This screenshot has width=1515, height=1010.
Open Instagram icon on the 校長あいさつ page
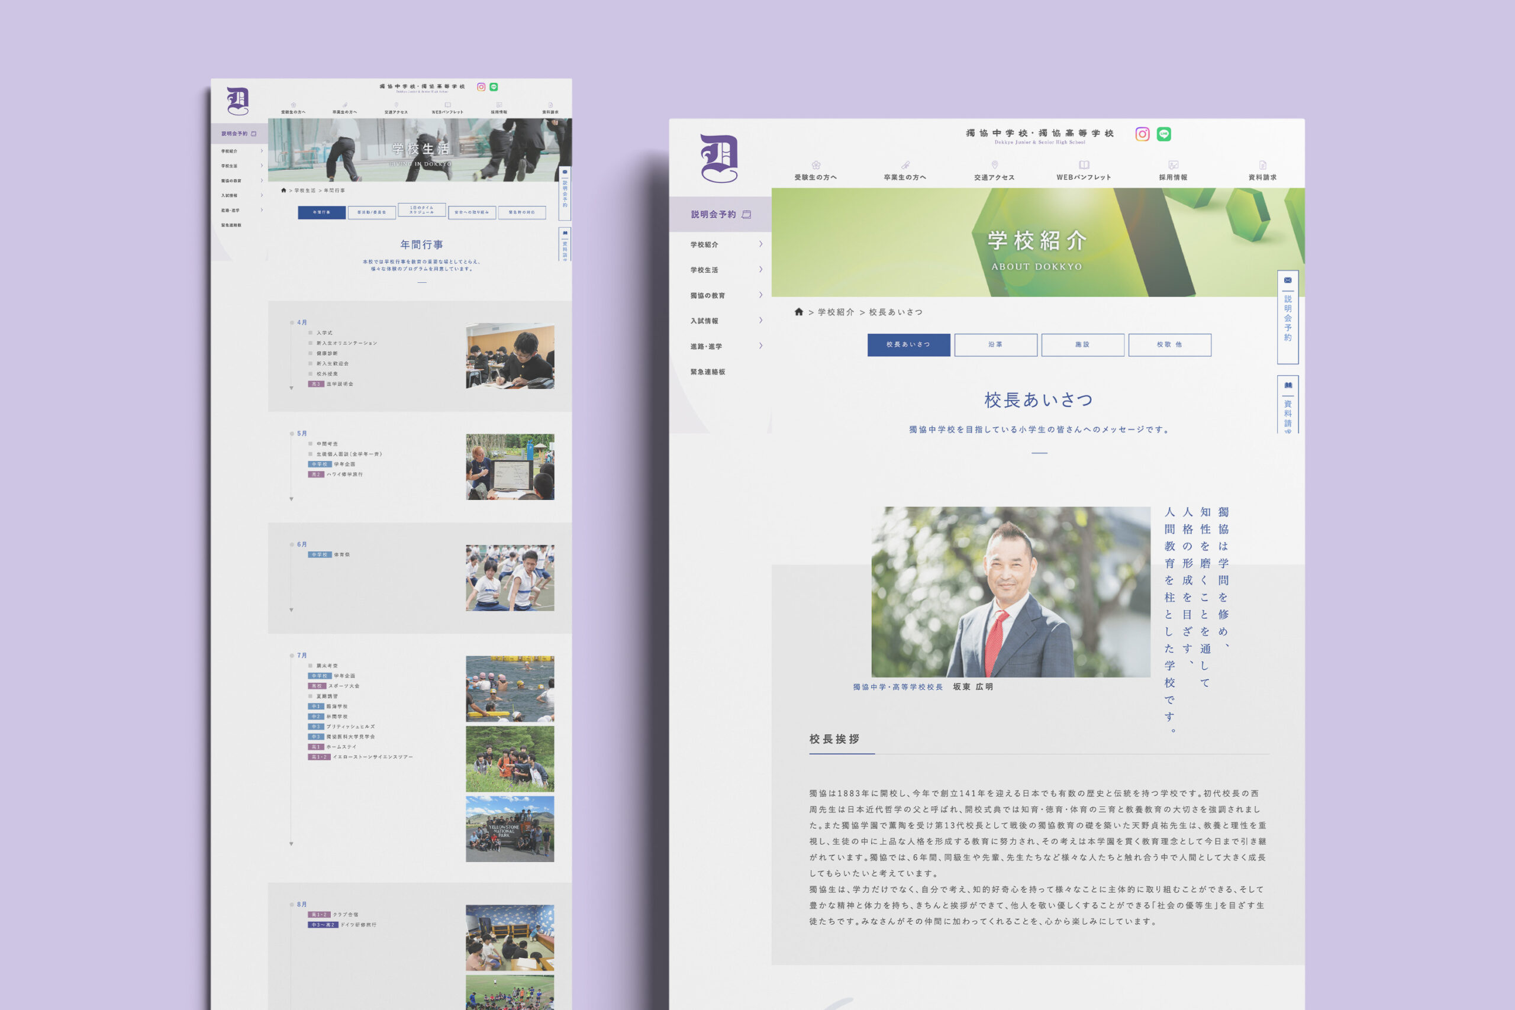point(1142,134)
